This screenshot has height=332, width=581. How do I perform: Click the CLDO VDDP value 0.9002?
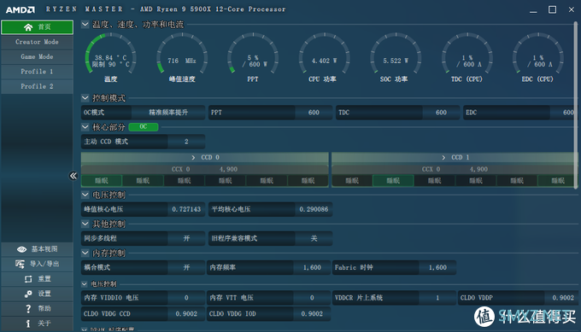tap(561, 298)
